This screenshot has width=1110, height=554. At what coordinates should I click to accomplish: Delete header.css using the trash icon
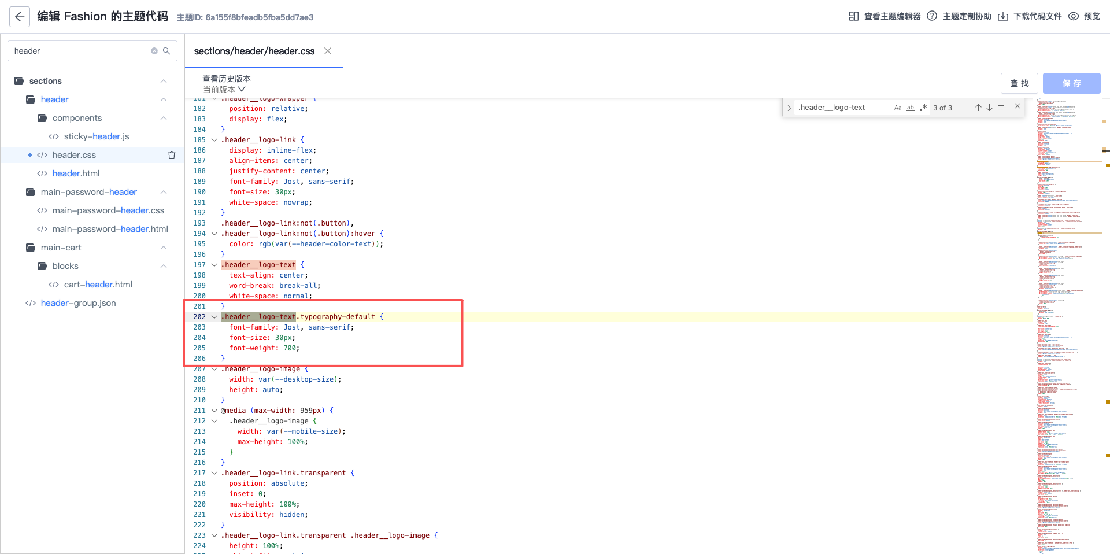tap(172, 155)
